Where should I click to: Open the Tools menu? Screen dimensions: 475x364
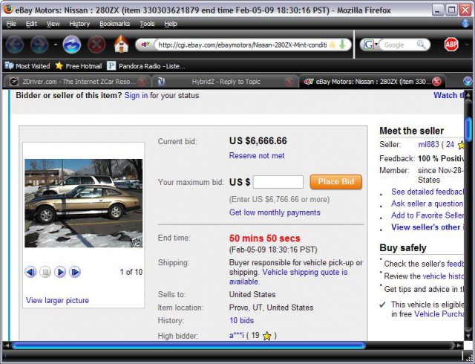pos(147,24)
